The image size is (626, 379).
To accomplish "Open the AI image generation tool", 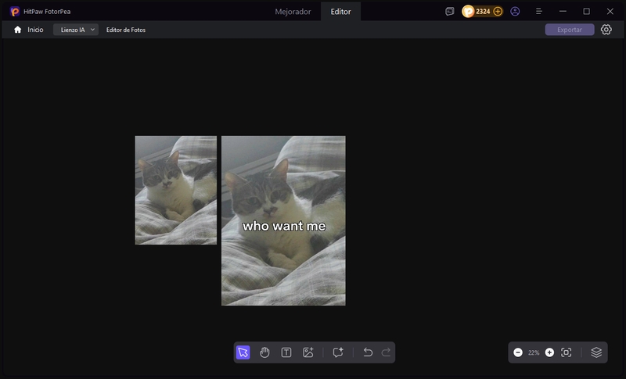I will [x=308, y=352].
